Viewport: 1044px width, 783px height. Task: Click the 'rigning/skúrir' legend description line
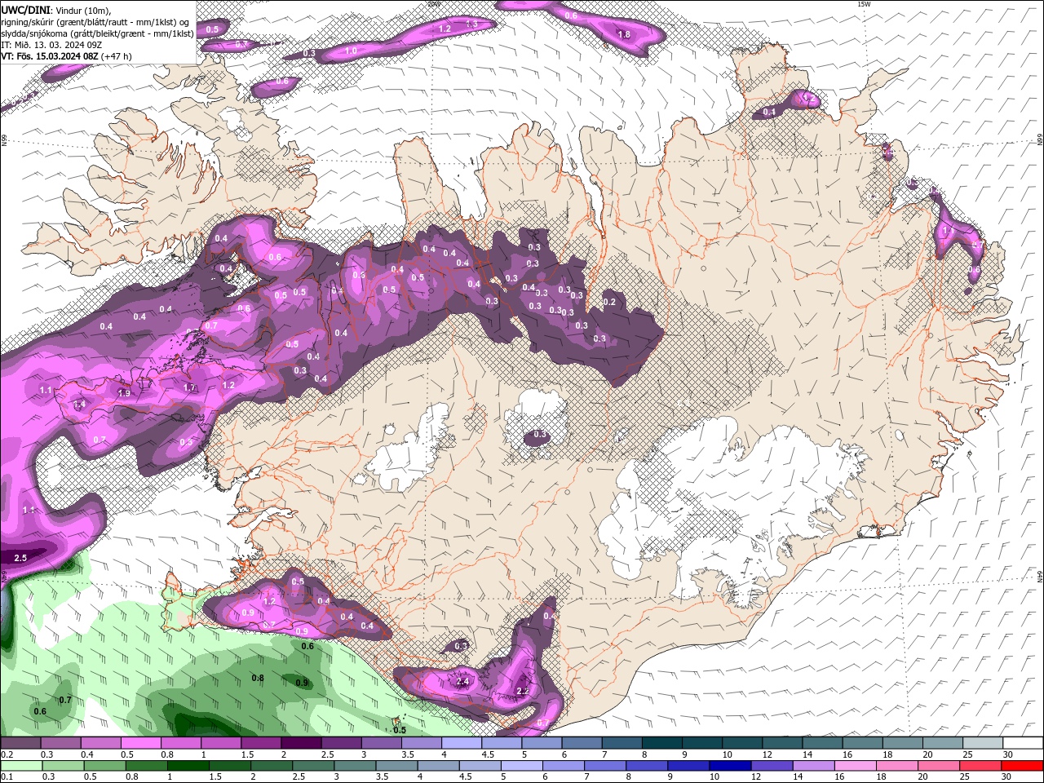[95, 21]
